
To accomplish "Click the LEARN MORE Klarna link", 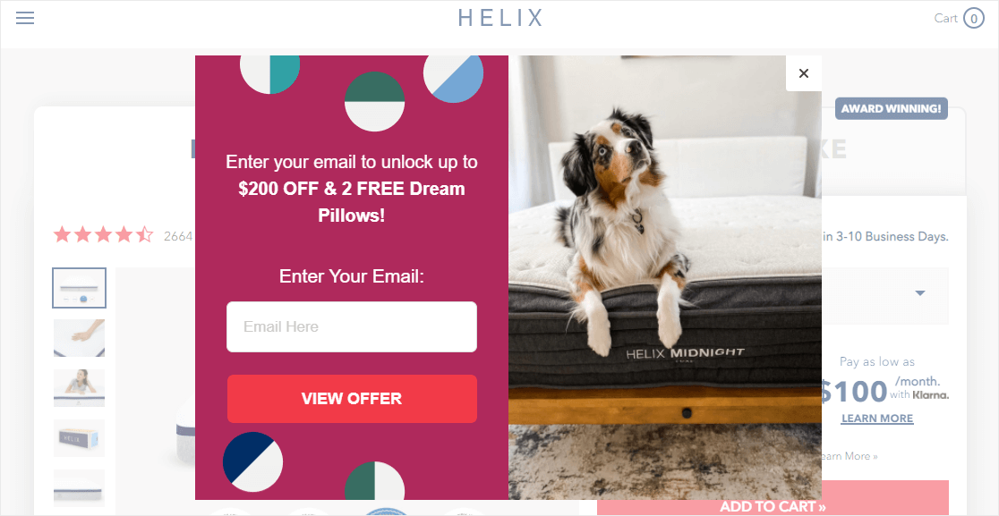I will click(877, 418).
